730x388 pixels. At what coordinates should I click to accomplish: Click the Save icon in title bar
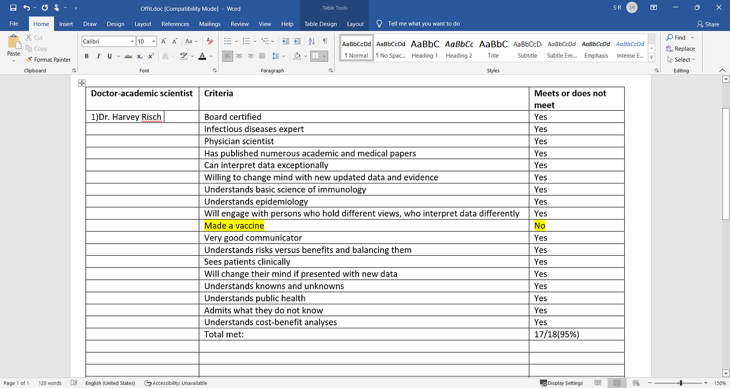[13, 8]
